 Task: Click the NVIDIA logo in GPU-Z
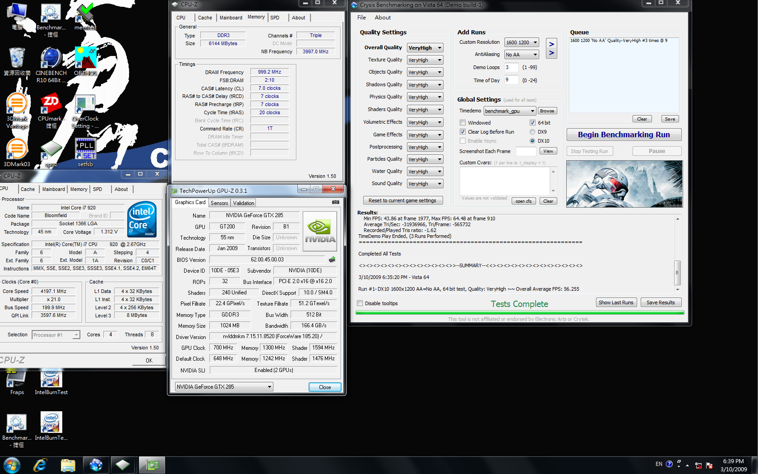click(x=320, y=231)
